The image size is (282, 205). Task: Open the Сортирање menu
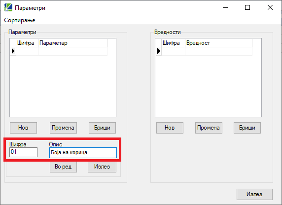pyautogui.click(x=20, y=20)
